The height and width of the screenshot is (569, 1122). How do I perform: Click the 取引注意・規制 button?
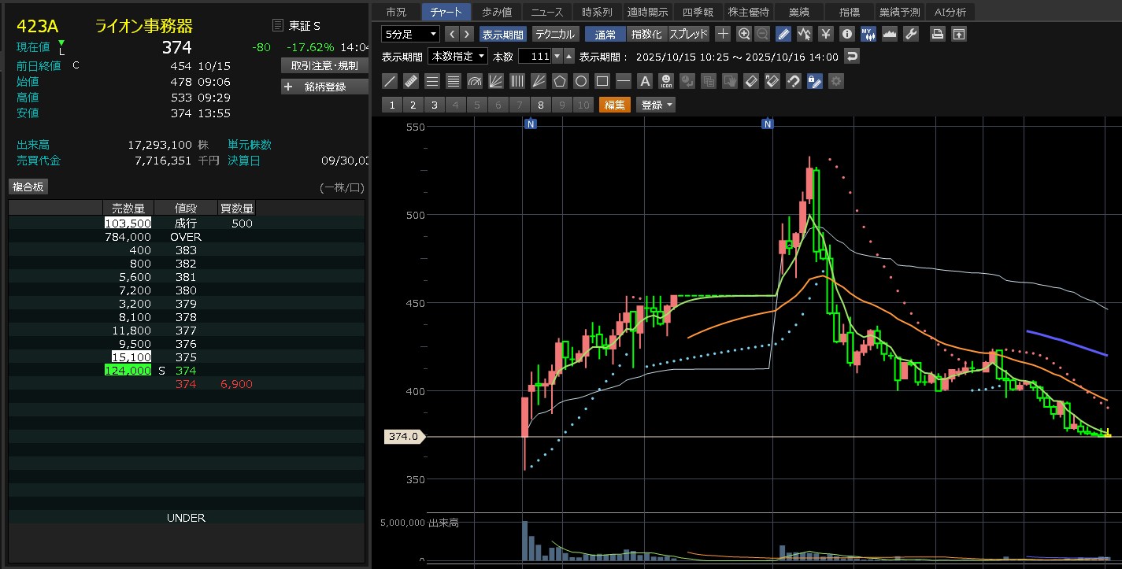[x=324, y=65]
